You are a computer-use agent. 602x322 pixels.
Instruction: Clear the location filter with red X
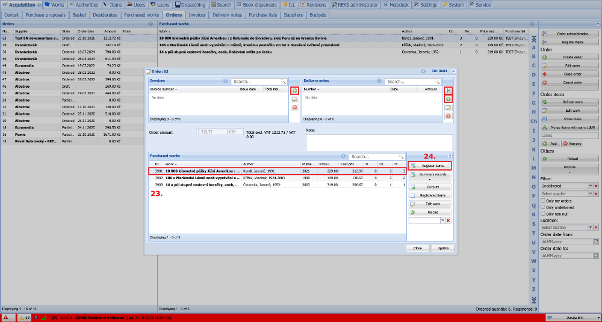click(595, 227)
